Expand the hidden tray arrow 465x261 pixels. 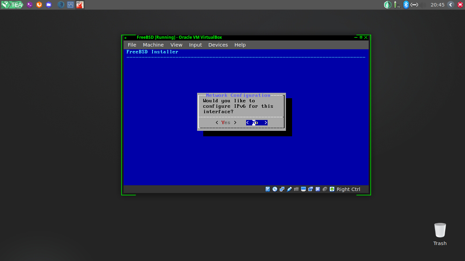pyautogui.click(x=451, y=5)
